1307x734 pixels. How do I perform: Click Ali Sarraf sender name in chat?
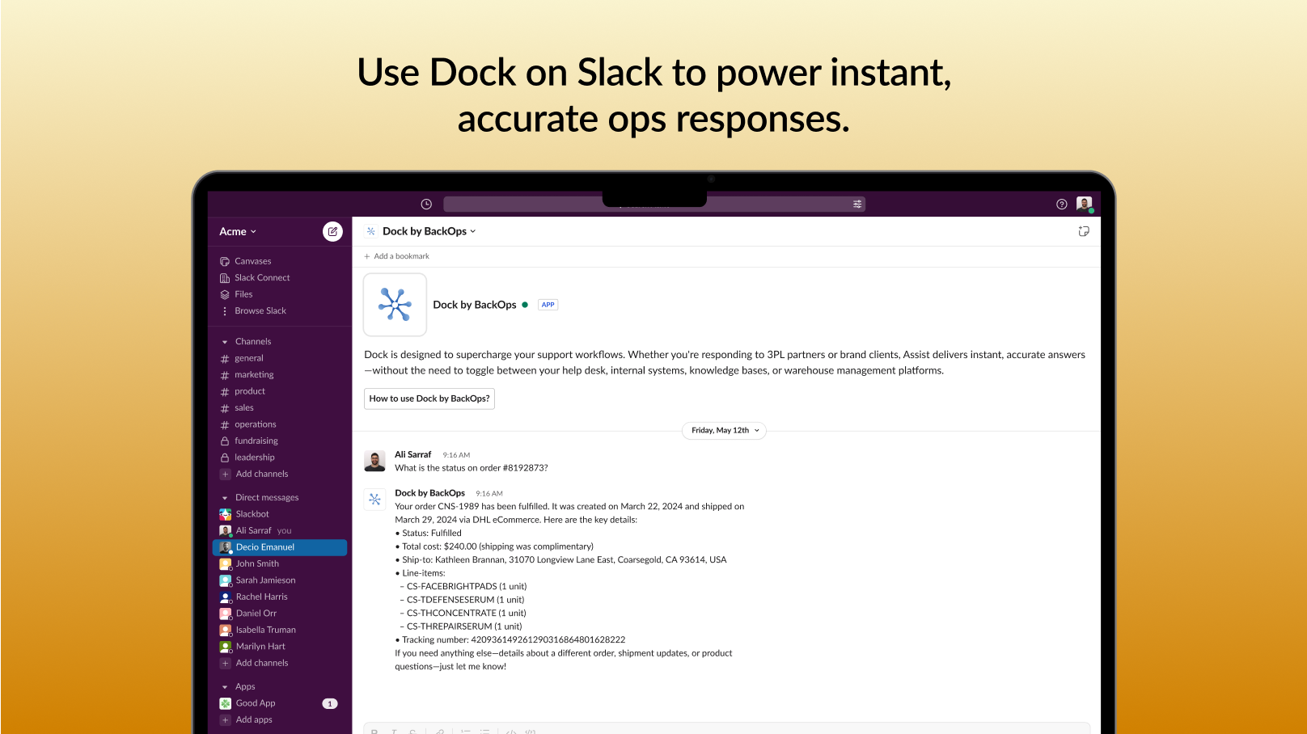[x=412, y=455]
